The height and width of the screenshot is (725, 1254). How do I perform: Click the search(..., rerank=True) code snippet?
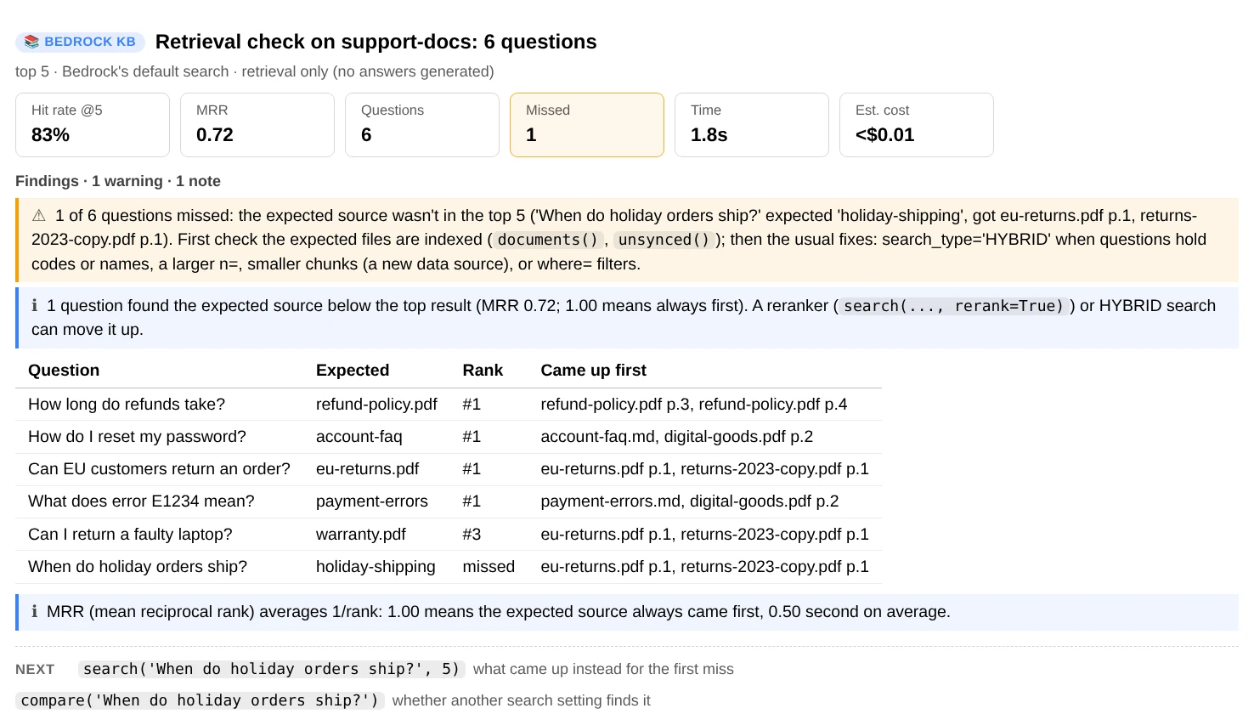[x=953, y=306]
